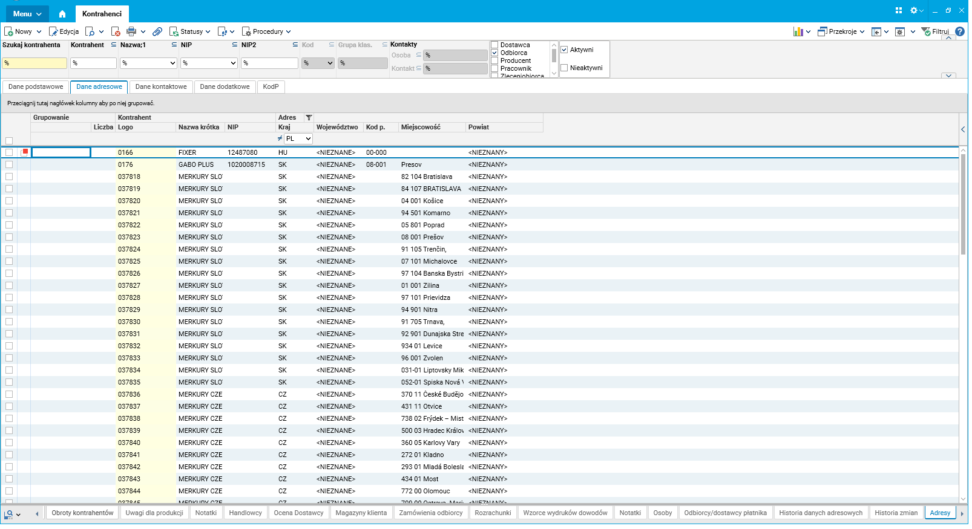This screenshot has height=529, width=972.
Task: Click the tiles grid icon in title bar
Action: click(899, 10)
